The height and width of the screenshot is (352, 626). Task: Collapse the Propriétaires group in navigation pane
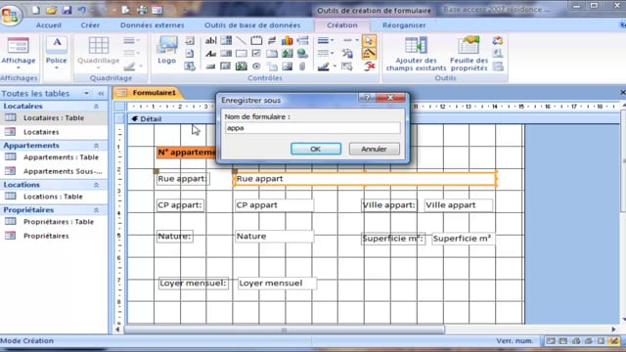(x=96, y=210)
